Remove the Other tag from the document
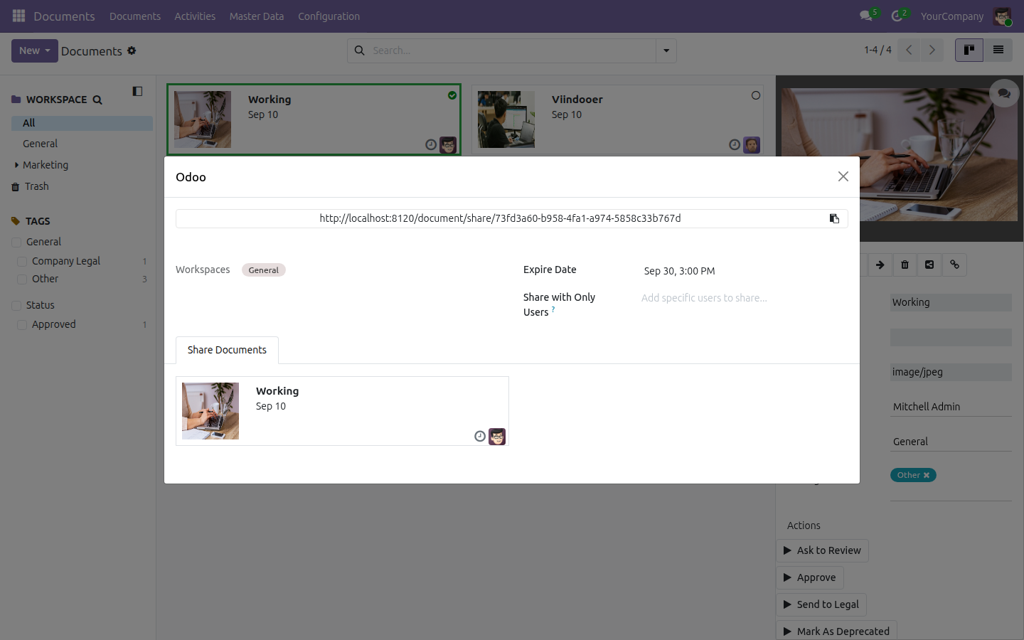The image size is (1024, 640). 927,475
